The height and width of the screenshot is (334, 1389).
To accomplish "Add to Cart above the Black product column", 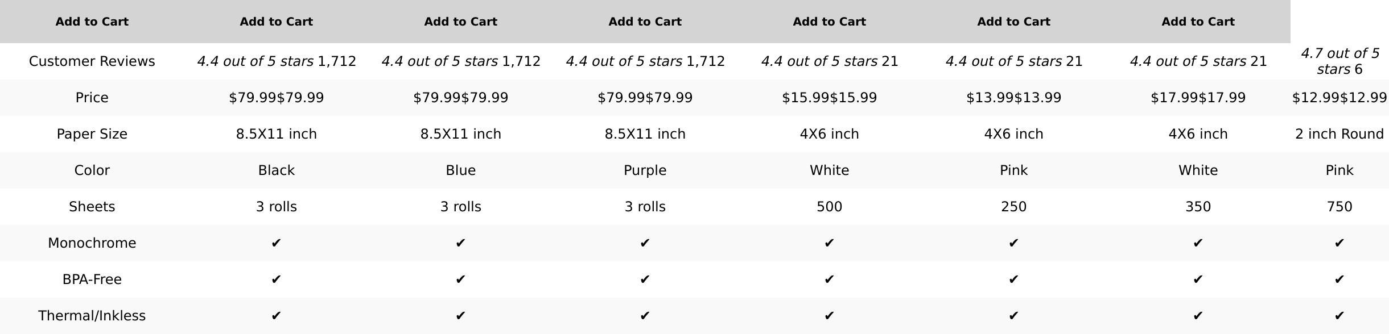I will tap(276, 22).
